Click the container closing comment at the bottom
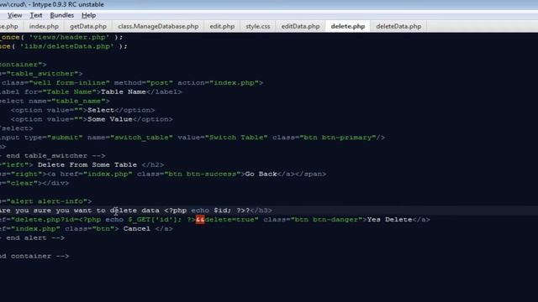The height and width of the screenshot is (302, 538). tap(34, 256)
